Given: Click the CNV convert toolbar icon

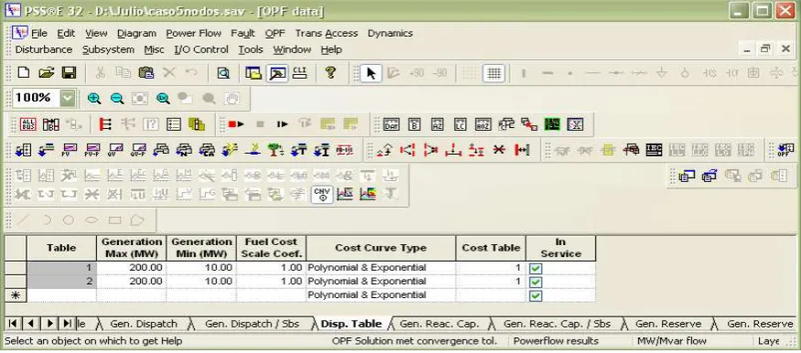Looking at the screenshot, I should (322, 194).
